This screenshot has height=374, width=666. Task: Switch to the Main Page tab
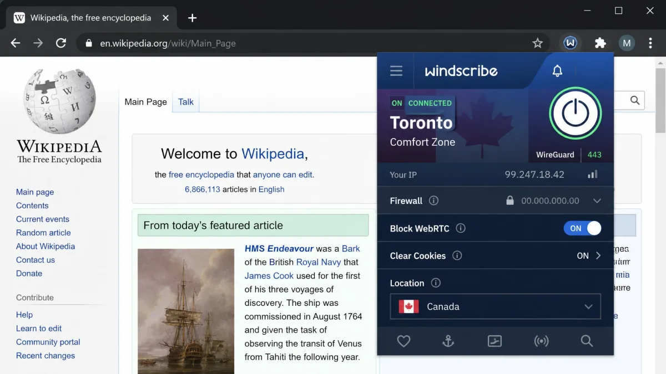click(145, 101)
